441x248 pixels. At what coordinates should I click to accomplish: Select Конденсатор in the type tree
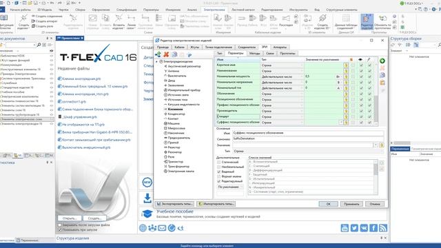pyautogui.click(x=176, y=114)
